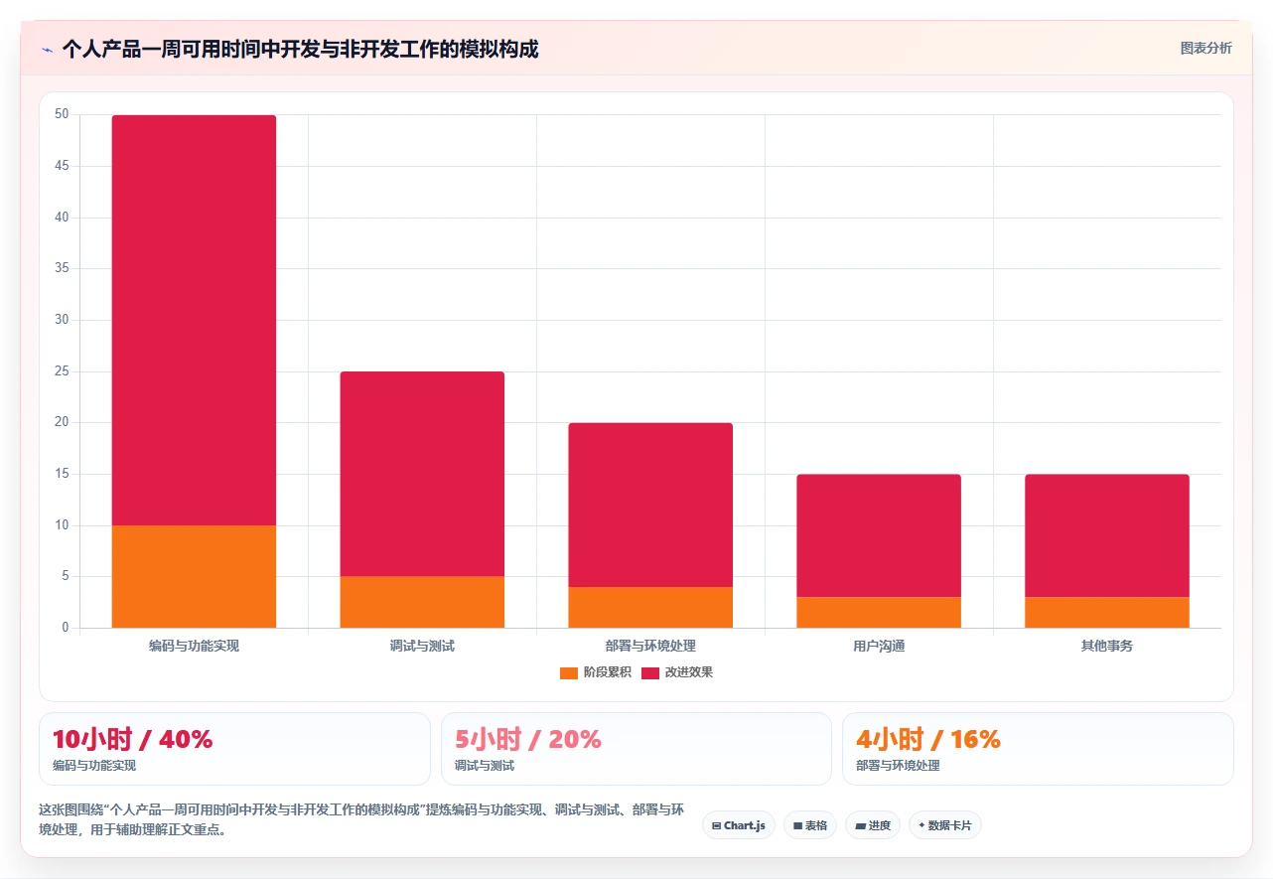Select the red segment of the 调试与测试 bar
Screen dimensions: 1273x879
coord(422,474)
